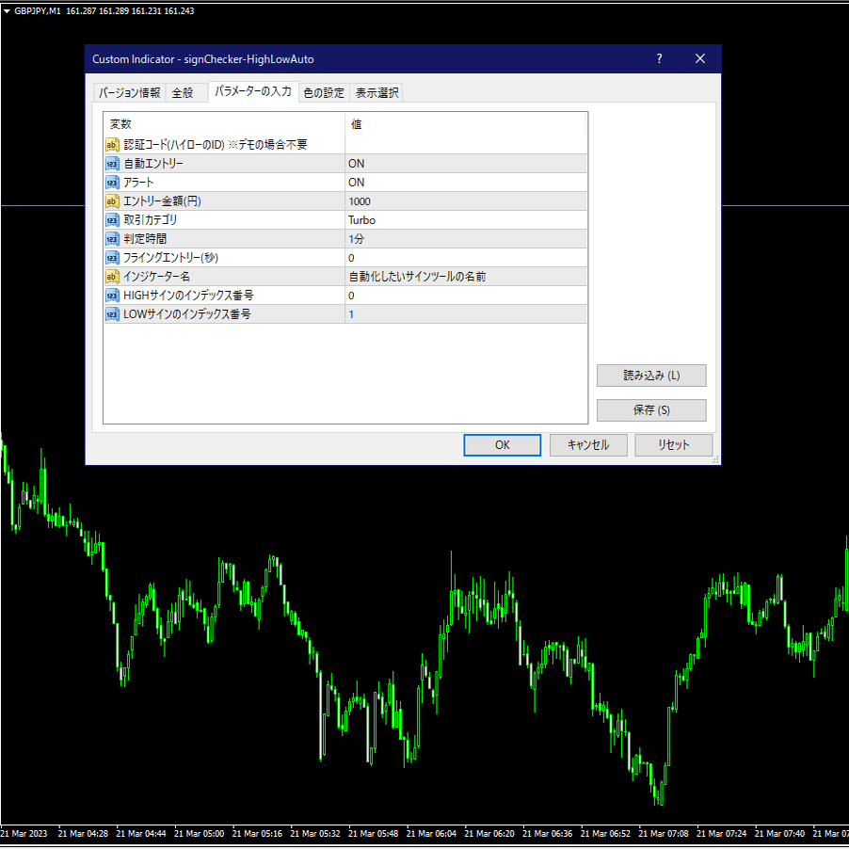Image resolution: width=849 pixels, height=849 pixels.
Task: Click the numeric icon beside アラート
Action: [x=112, y=182]
